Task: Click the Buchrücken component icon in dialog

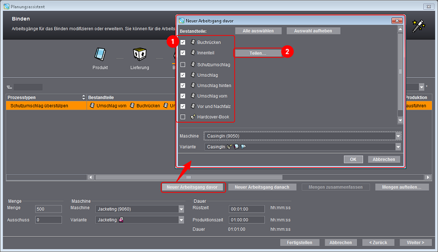Action: pyautogui.click(x=193, y=42)
